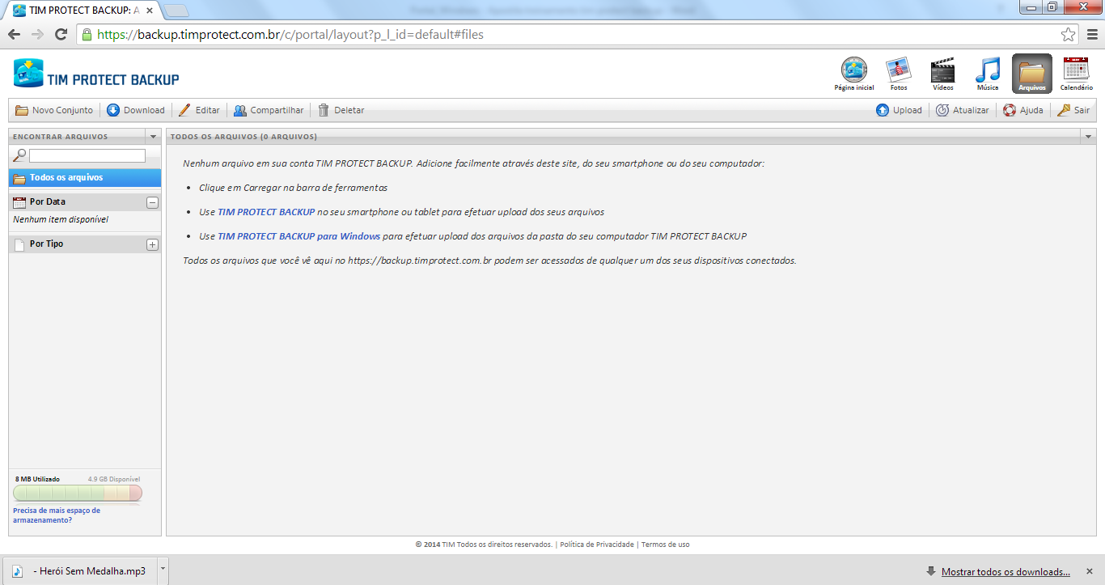The image size is (1105, 585).
Task: Open the Vídeos clapperboard icon
Action: pos(942,74)
